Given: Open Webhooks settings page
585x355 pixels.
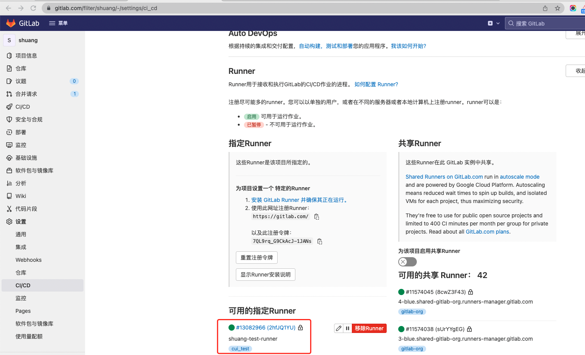Looking at the screenshot, I should (29, 260).
